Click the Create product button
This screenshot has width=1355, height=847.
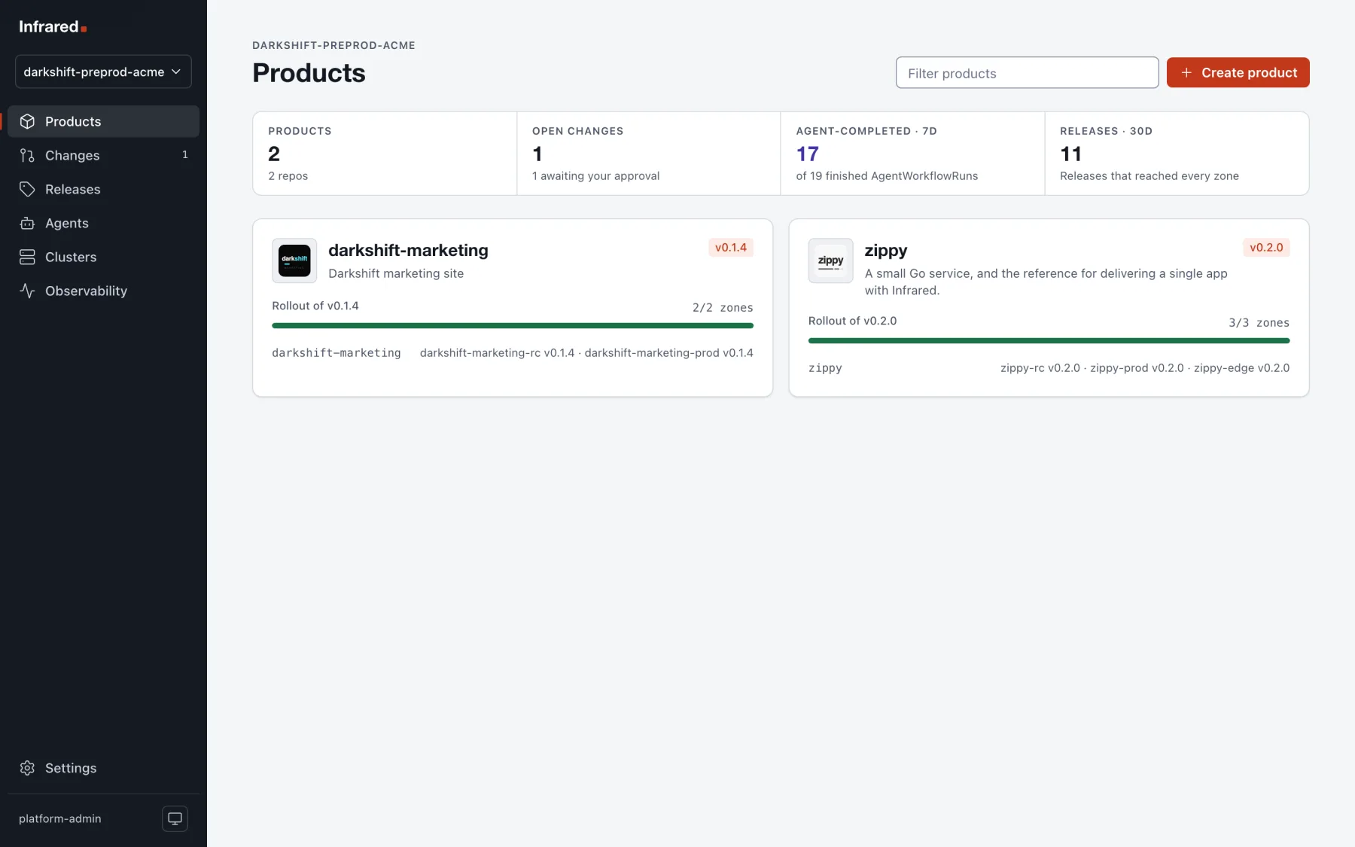(1238, 72)
